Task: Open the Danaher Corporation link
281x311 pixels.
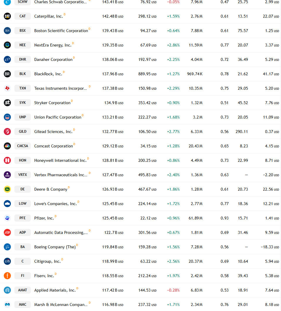Action: pyautogui.click(x=53, y=59)
